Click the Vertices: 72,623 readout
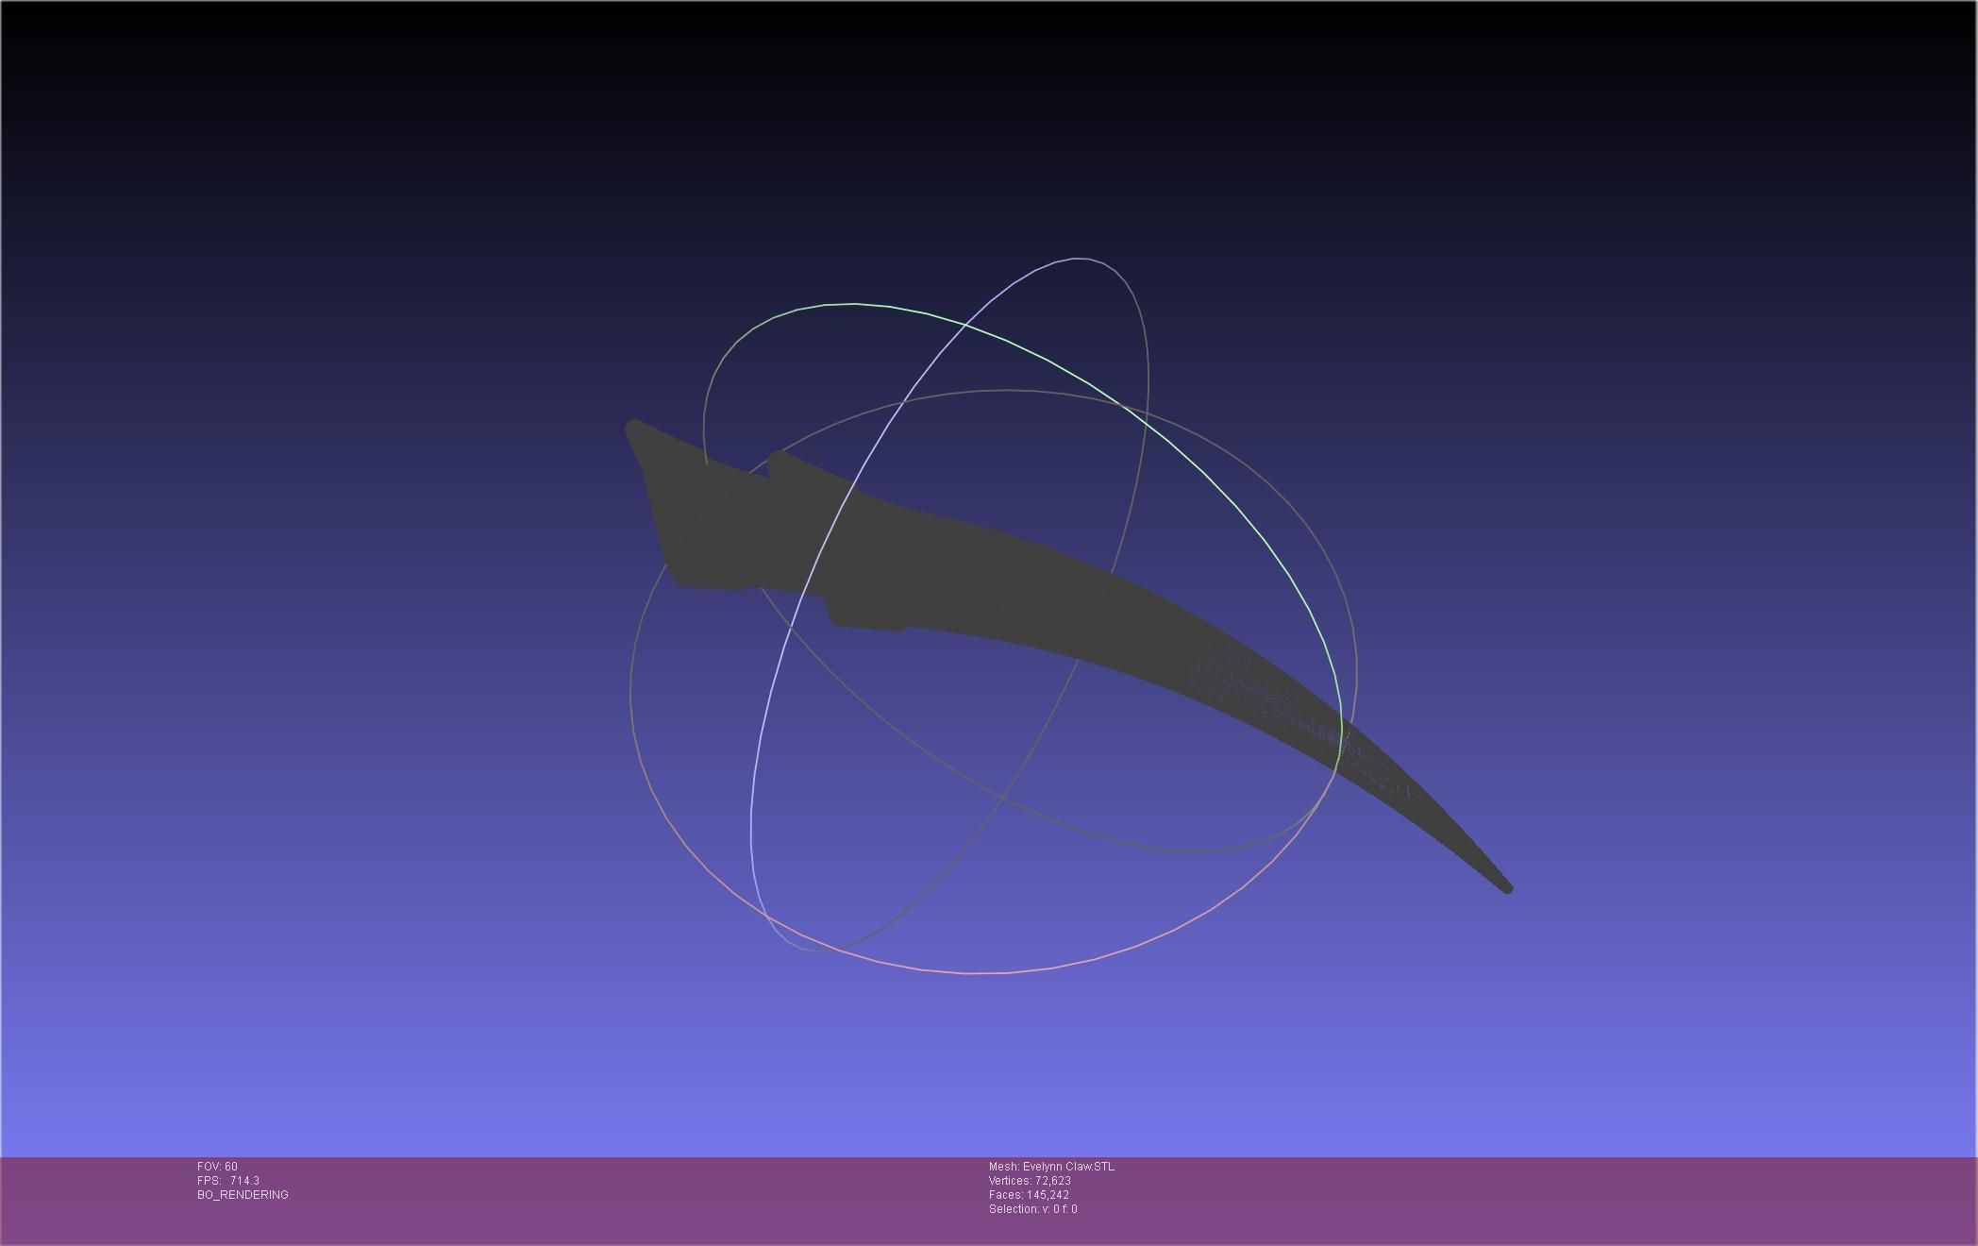The height and width of the screenshot is (1246, 1978). click(1029, 1181)
